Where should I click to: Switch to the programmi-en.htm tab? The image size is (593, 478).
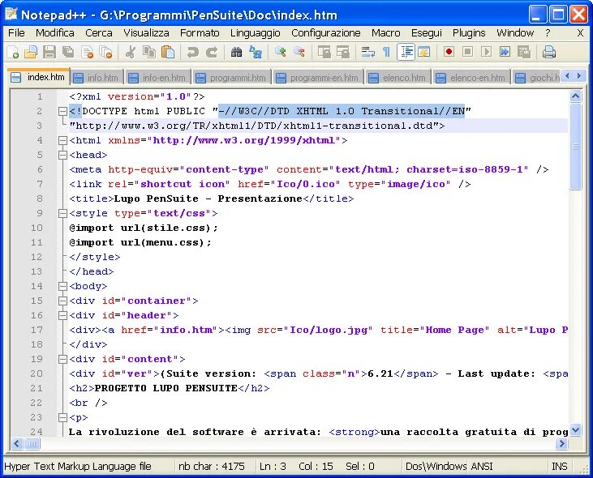click(x=318, y=78)
